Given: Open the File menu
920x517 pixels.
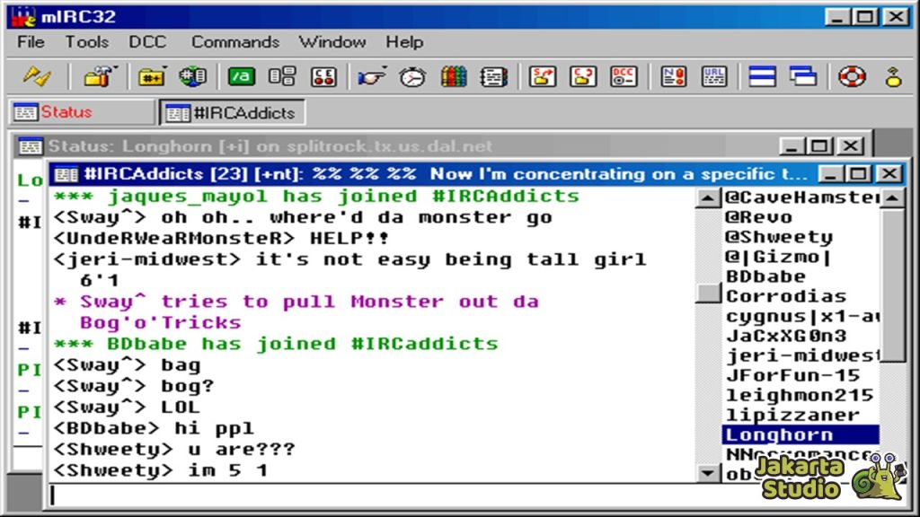Looking at the screenshot, I should click(31, 42).
